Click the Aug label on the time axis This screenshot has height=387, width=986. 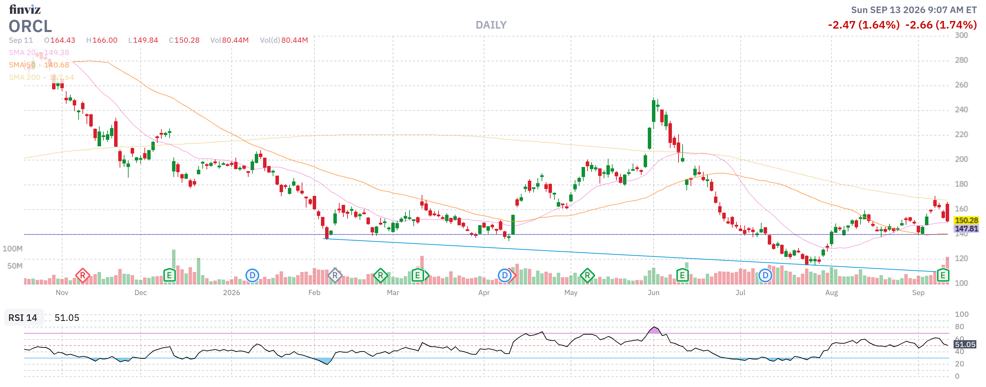(x=831, y=293)
